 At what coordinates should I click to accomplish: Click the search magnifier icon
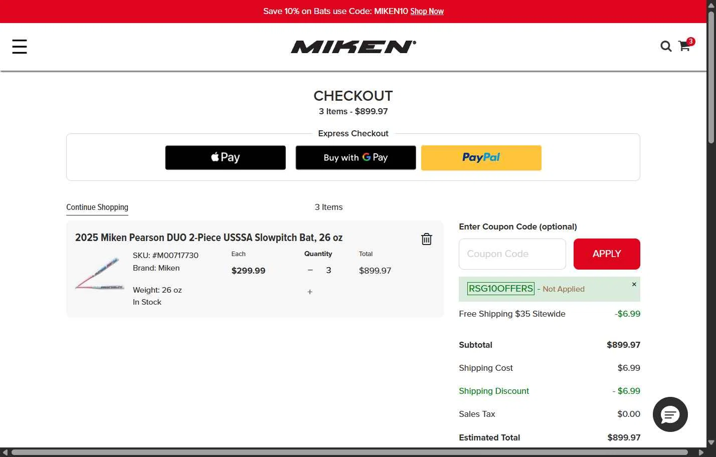point(666,47)
